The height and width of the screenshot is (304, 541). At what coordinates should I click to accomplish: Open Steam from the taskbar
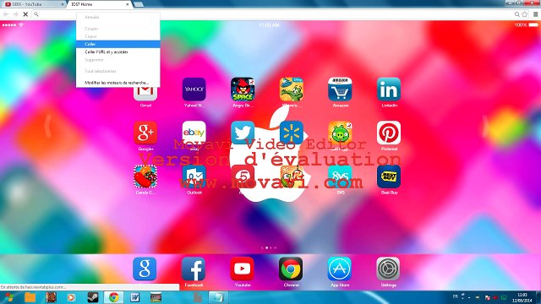pyautogui.click(x=93, y=297)
